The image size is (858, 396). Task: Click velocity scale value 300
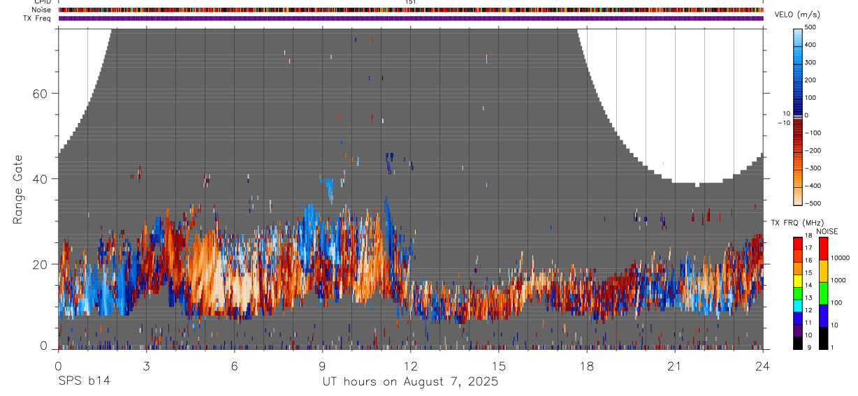[x=810, y=62]
